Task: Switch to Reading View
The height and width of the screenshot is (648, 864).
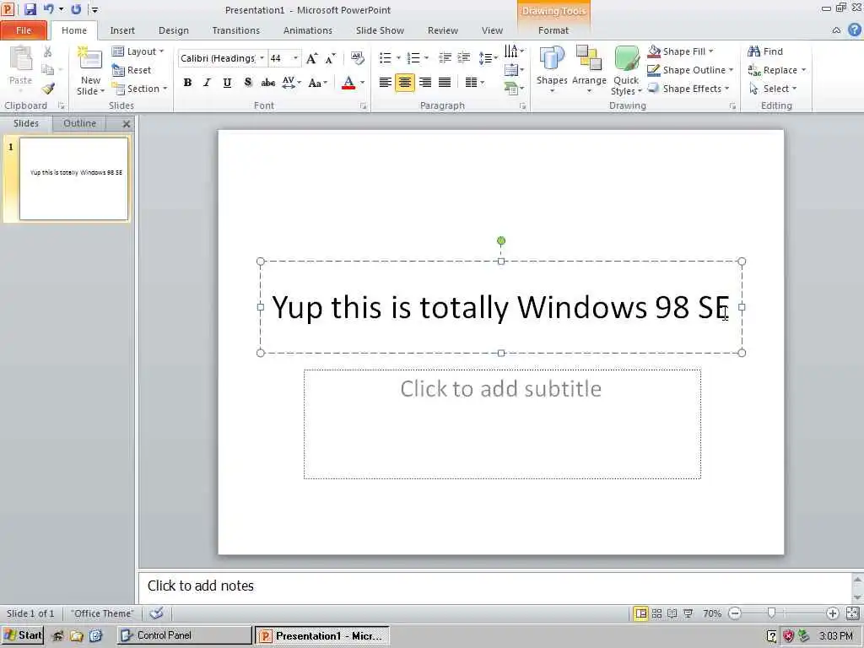Action: click(x=672, y=613)
